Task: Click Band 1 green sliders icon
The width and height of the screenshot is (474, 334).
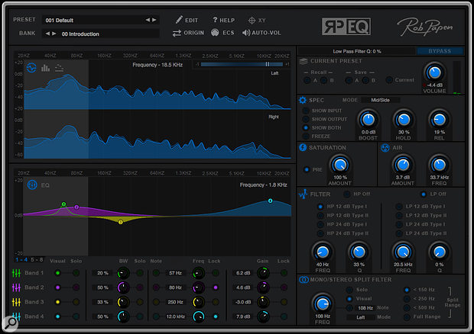Action: pos(16,273)
